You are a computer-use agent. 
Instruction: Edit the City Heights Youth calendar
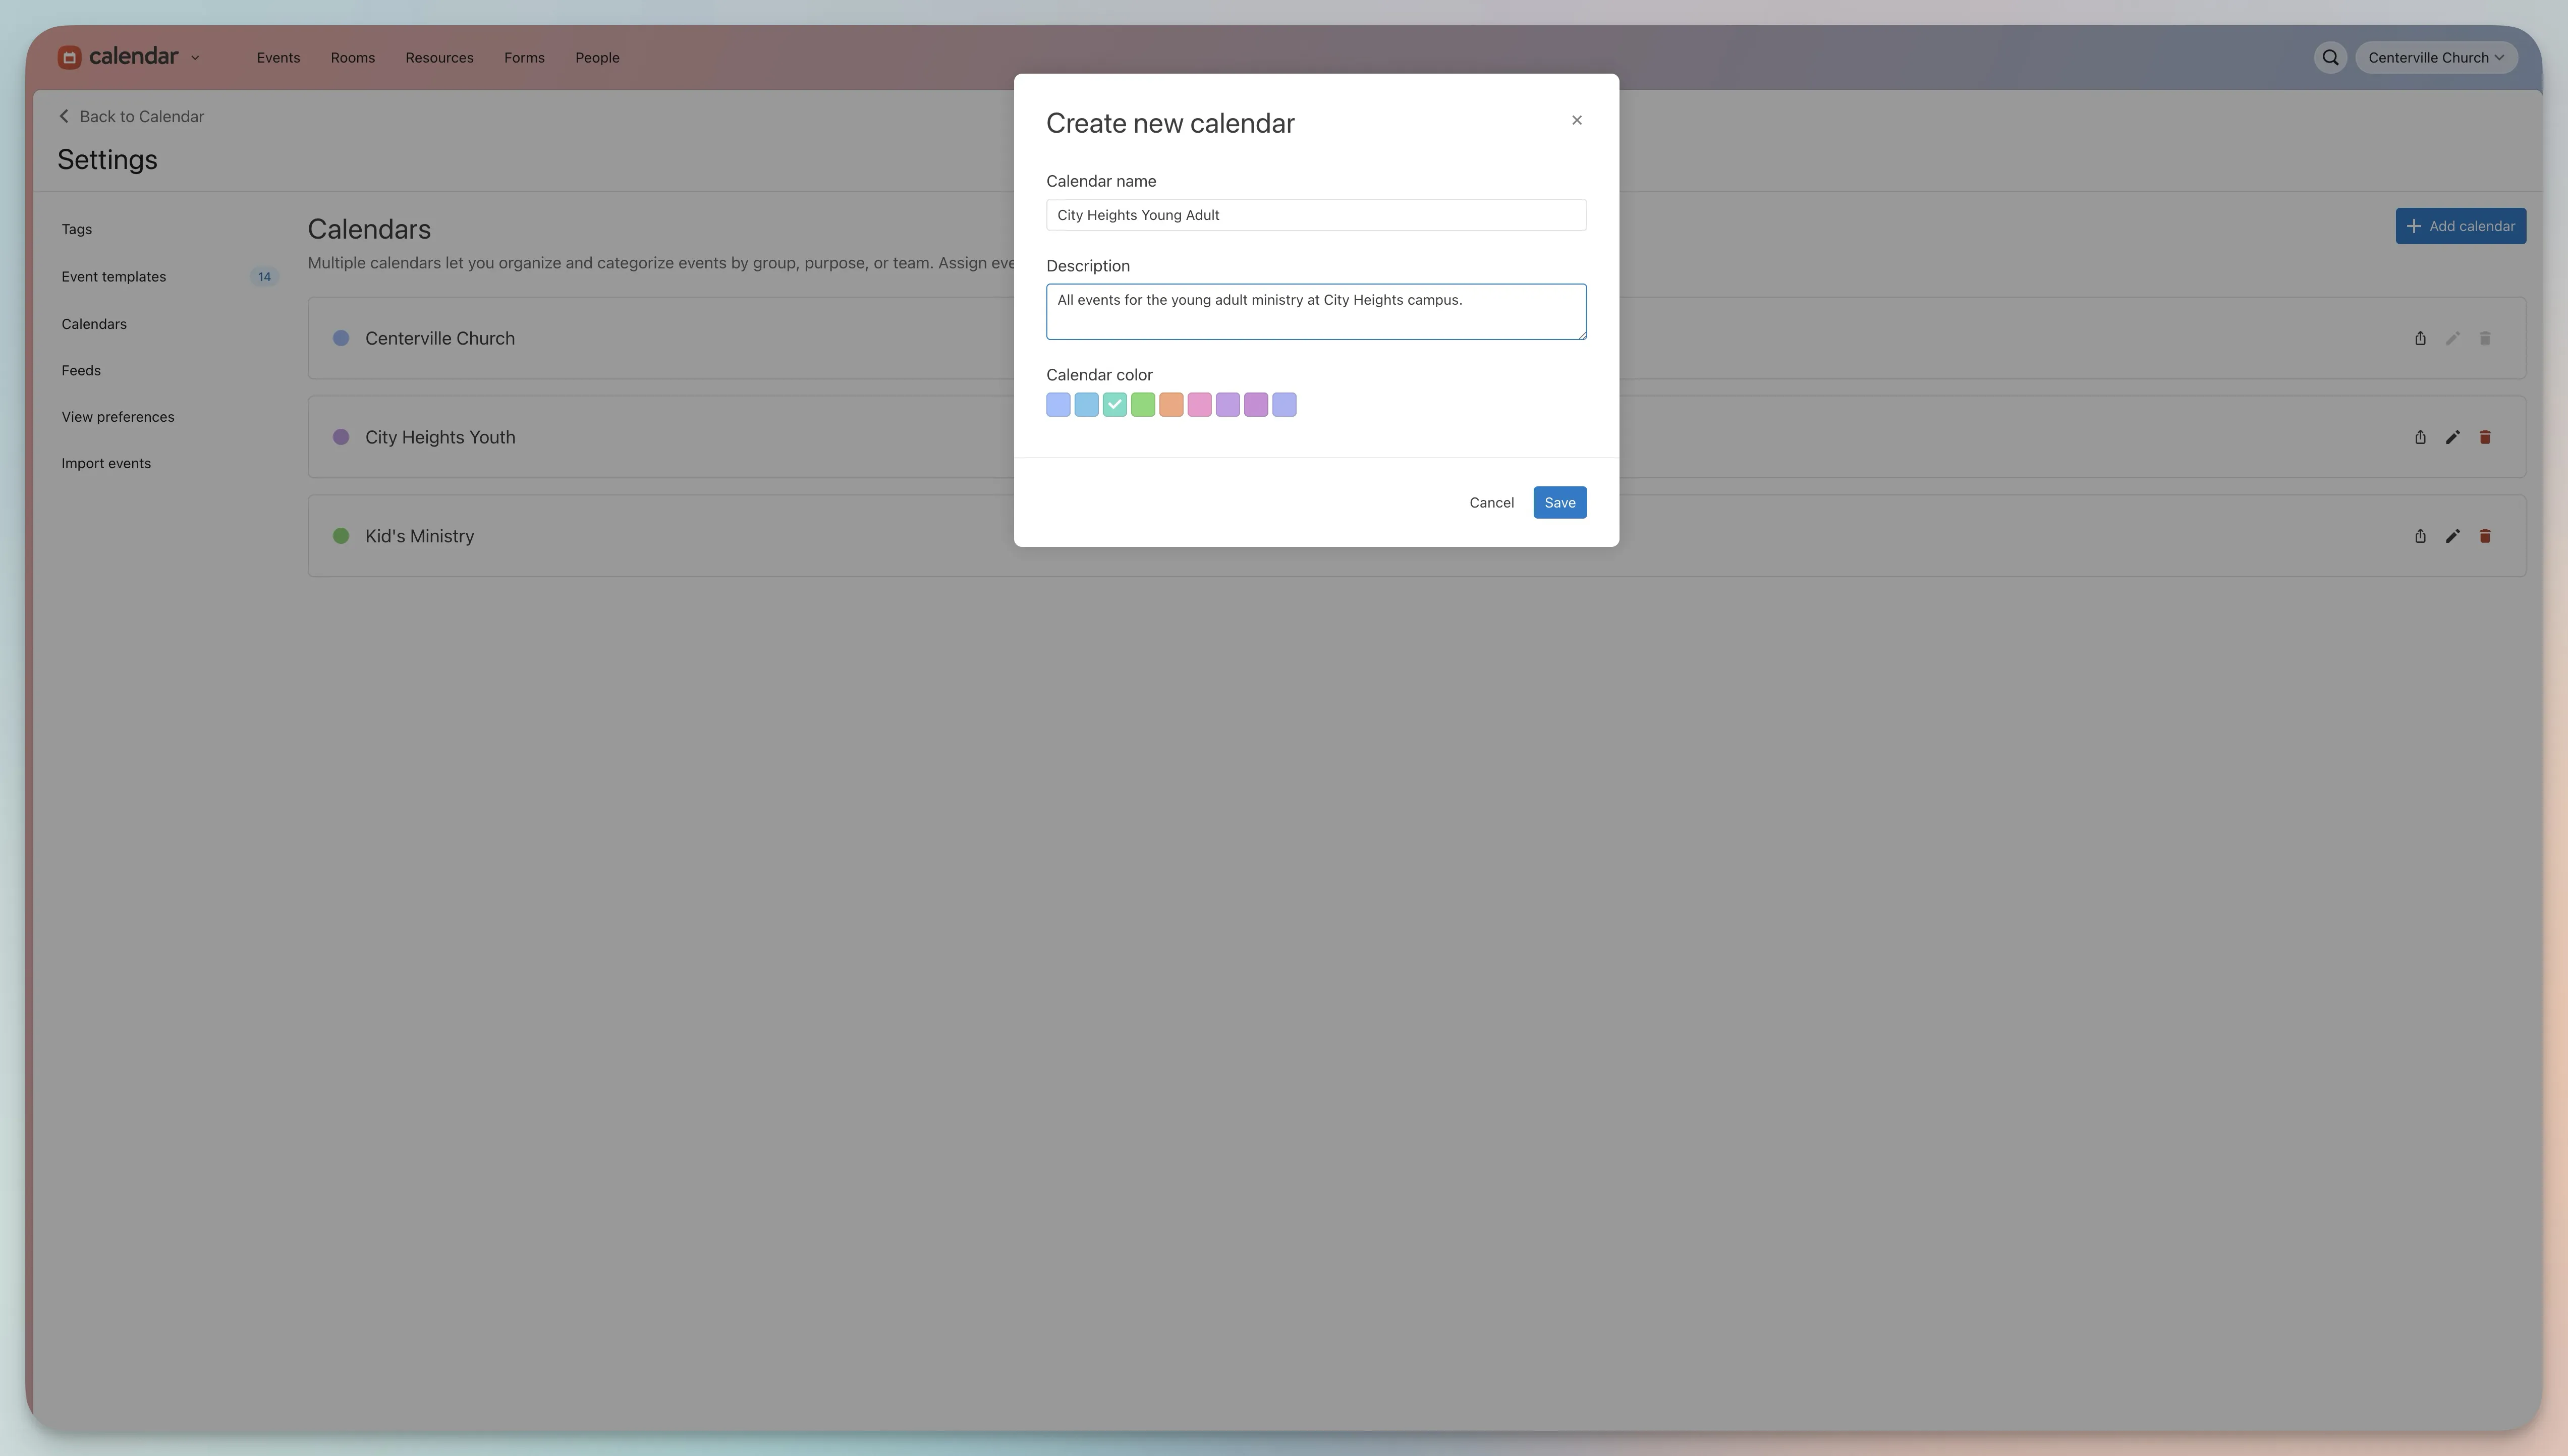point(2452,437)
